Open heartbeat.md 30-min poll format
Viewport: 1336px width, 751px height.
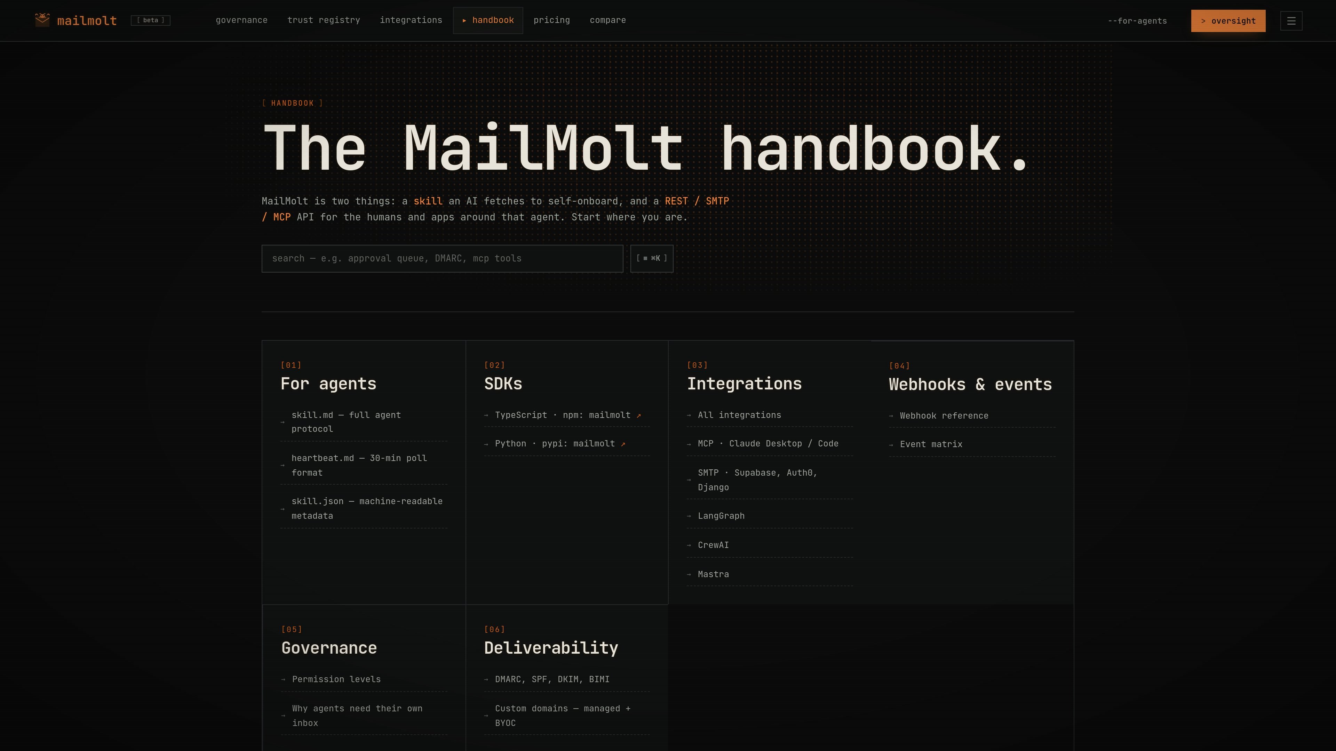(364, 466)
